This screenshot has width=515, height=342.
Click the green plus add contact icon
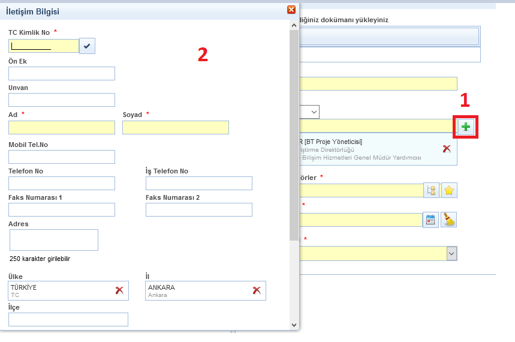click(x=466, y=127)
